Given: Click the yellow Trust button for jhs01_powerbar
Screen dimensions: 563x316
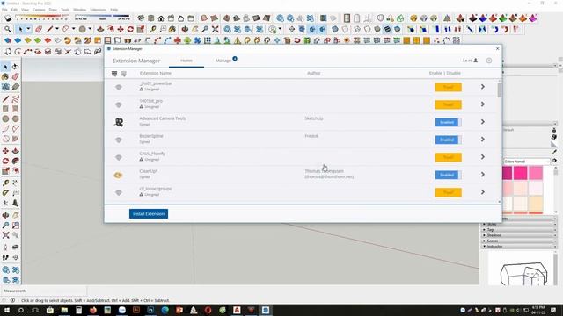Looking at the screenshot, I should (448, 87).
